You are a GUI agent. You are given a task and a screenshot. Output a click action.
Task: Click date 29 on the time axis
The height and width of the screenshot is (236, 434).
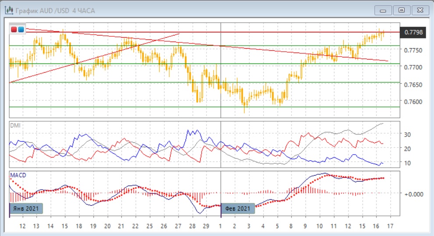click(206, 226)
